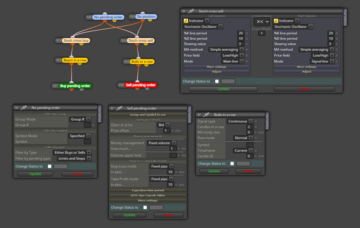Open right operand Mode Signal line dropdown
360x228 pixels.
coord(322,61)
